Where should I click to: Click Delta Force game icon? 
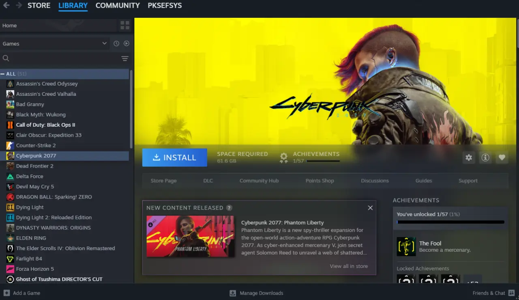pos(10,177)
